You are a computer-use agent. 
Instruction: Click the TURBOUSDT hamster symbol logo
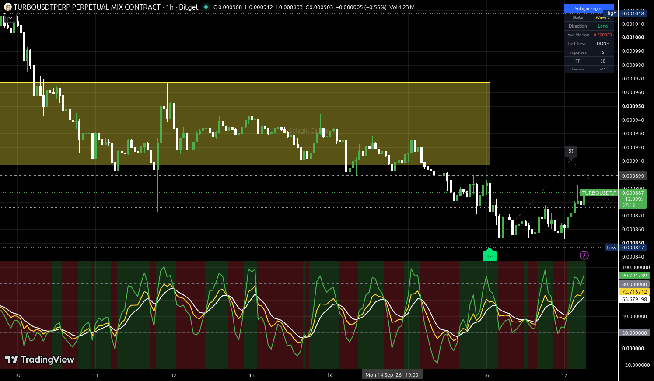coord(7,7)
